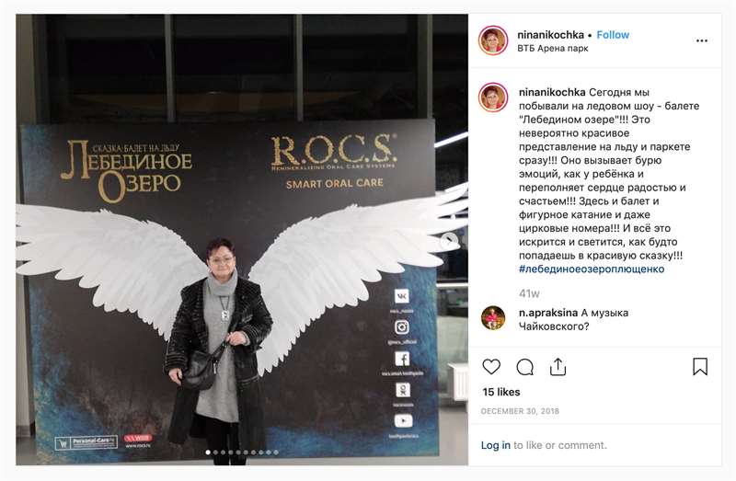This screenshot has height=481, width=736.
Task: Select the last carousel dot indicator
Action: point(276,452)
